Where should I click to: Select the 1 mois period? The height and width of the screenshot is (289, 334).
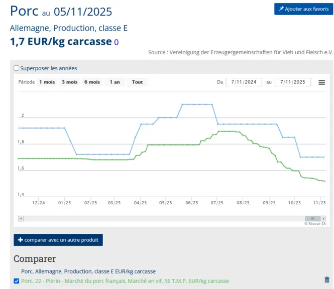(x=47, y=82)
